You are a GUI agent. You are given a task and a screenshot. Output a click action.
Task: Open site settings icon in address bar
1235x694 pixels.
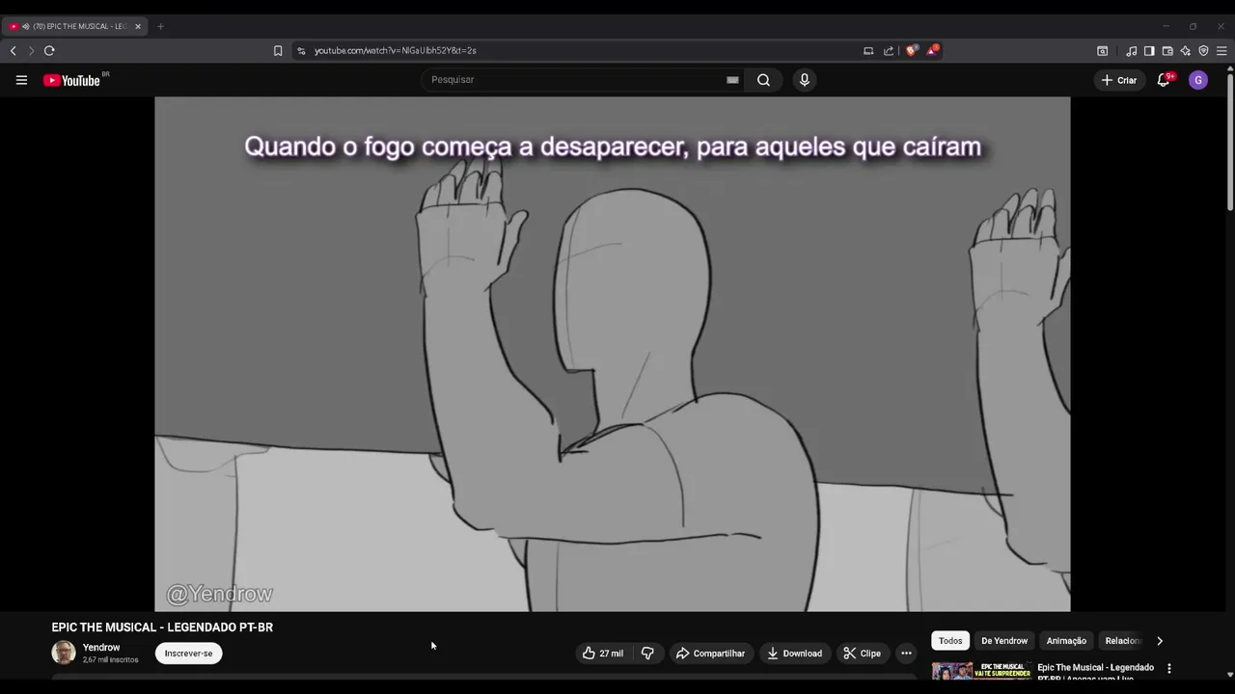(301, 50)
